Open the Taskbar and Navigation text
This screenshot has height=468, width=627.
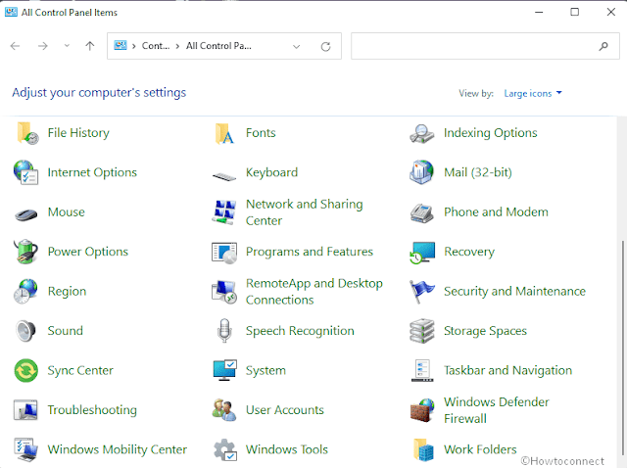[x=507, y=370]
